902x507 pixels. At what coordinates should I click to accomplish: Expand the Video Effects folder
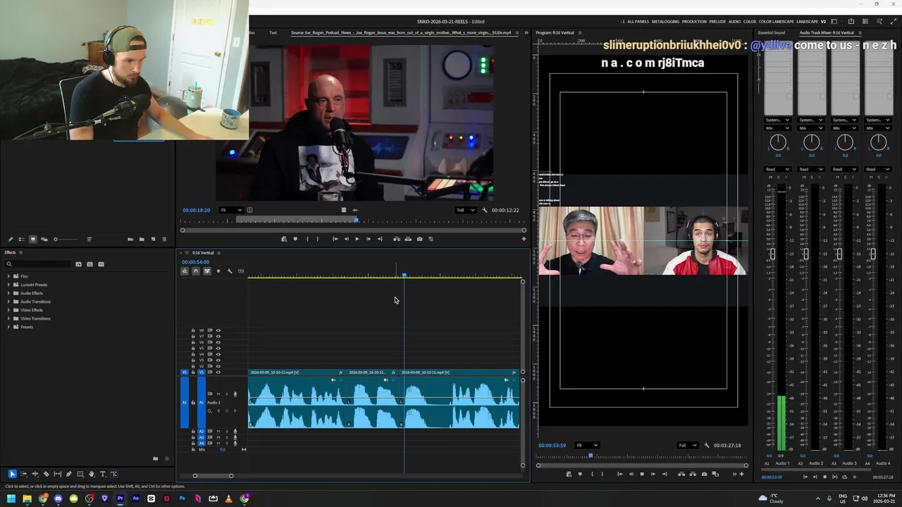point(8,310)
